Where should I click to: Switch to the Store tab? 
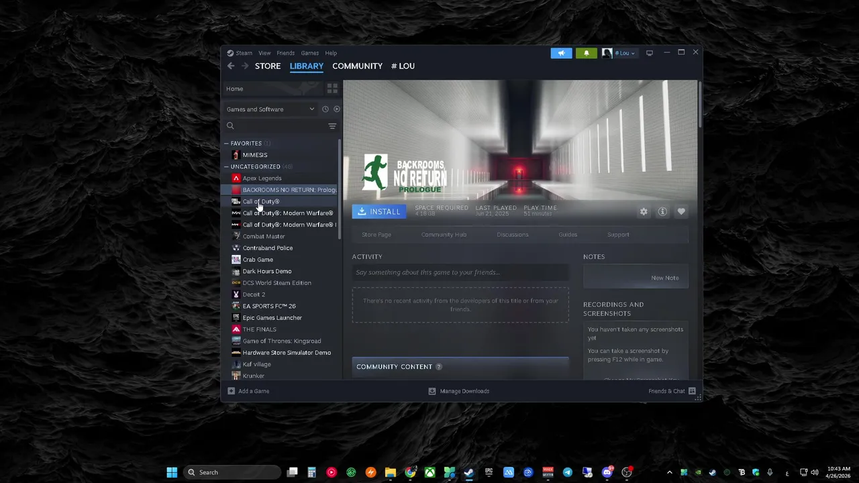[268, 66]
